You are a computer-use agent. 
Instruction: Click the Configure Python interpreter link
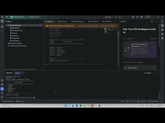(107, 26)
